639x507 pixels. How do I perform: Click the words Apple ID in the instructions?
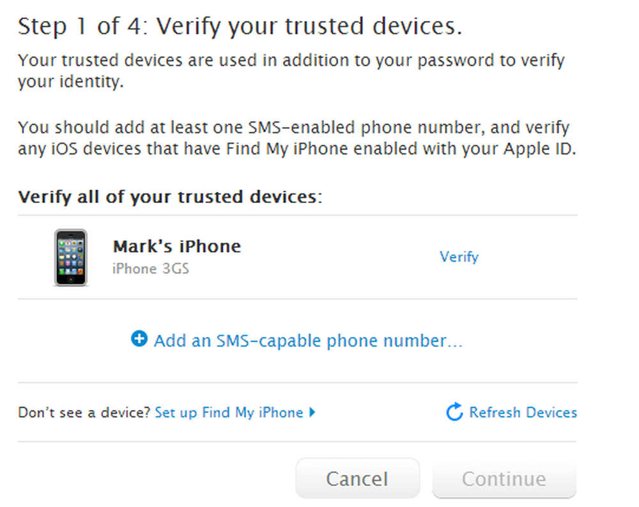[538, 149]
